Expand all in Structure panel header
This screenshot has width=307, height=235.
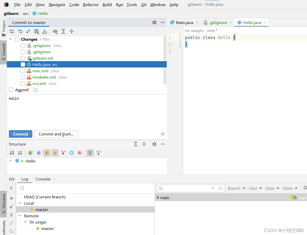click(x=136, y=144)
